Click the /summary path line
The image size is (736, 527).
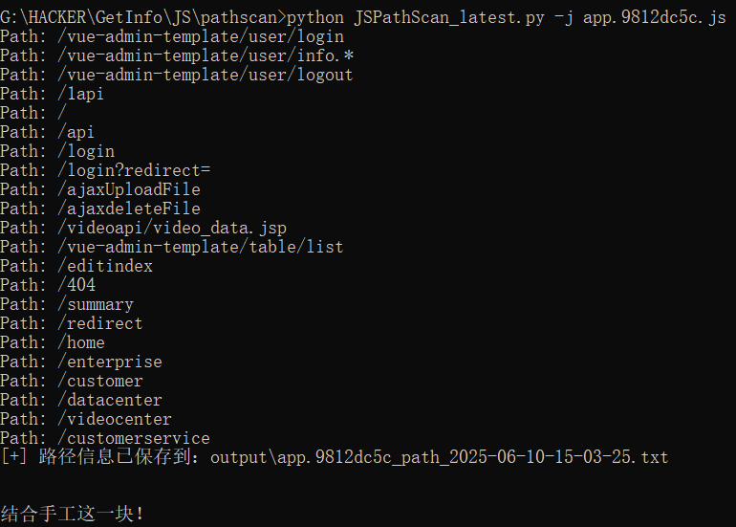point(67,304)
